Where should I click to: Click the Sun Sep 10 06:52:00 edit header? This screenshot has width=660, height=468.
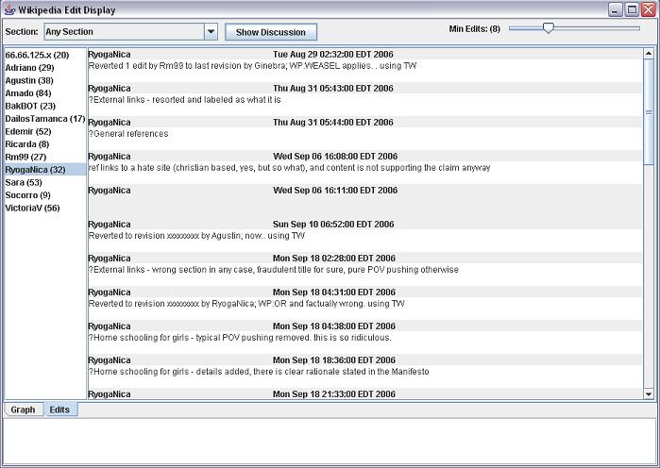click(x=365, y=225)
